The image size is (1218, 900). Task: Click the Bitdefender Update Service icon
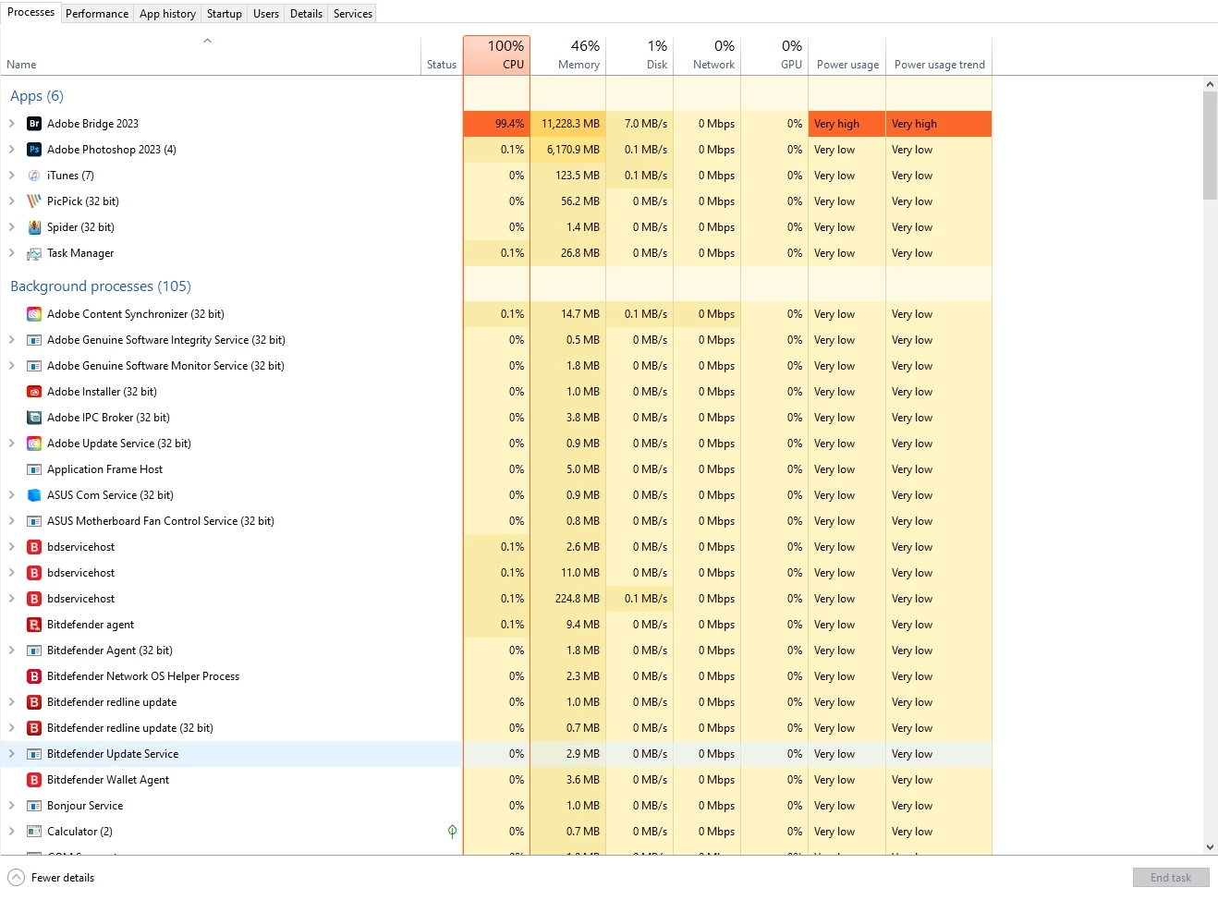pos(34,754)
